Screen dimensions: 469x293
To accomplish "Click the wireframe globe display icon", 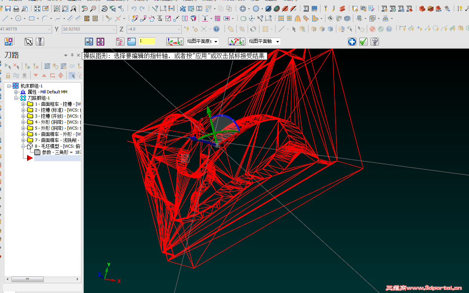I will (243, 8).
